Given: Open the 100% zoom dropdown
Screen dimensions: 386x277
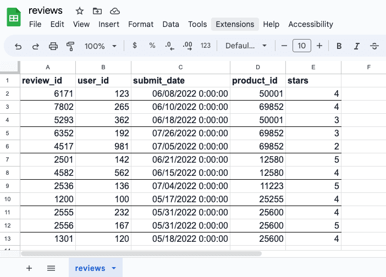Looking at the screenshot, I should coord(101,46).
